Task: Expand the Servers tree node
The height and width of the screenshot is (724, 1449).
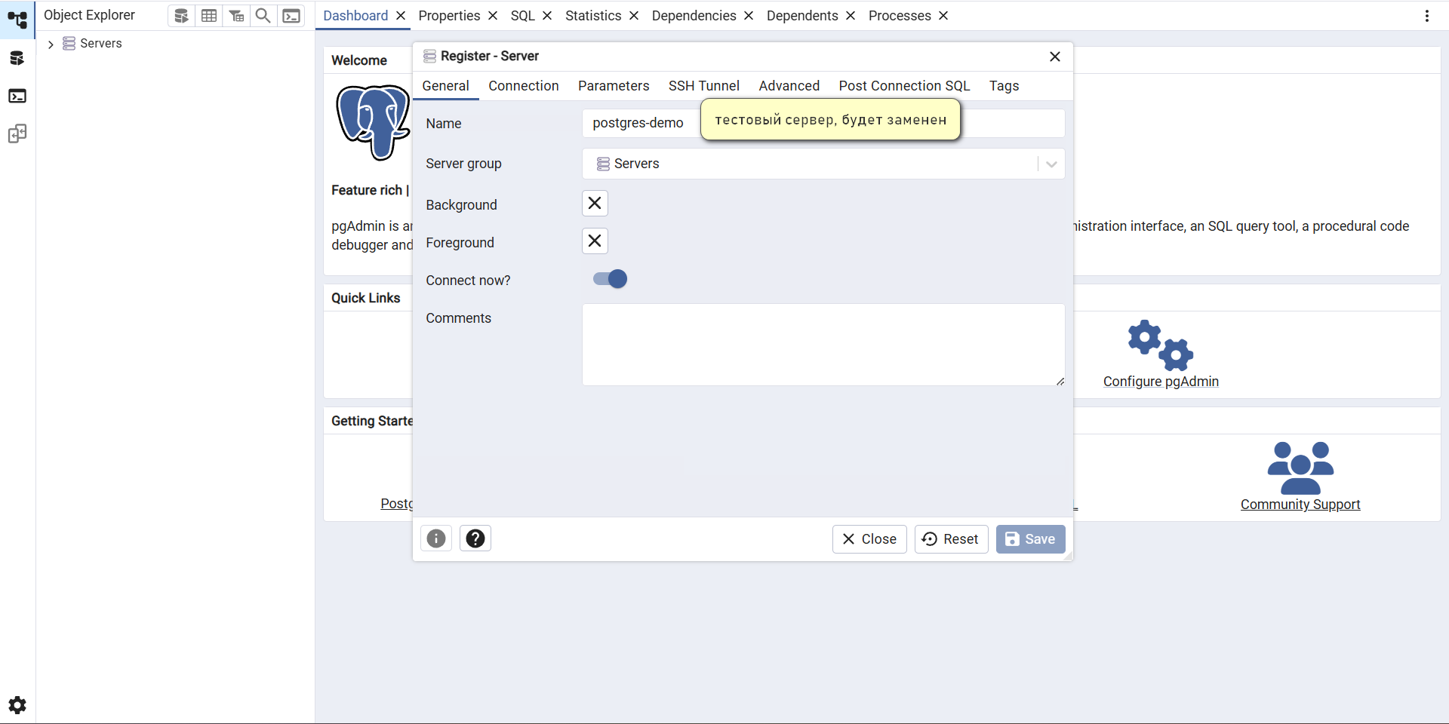Action: pos(51,44)
